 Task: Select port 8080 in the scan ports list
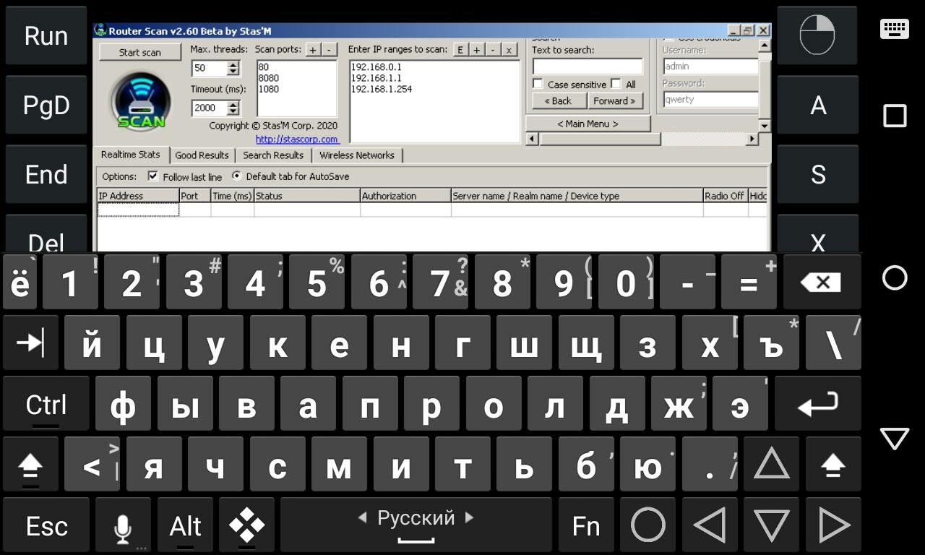click(x=268, y=78)
